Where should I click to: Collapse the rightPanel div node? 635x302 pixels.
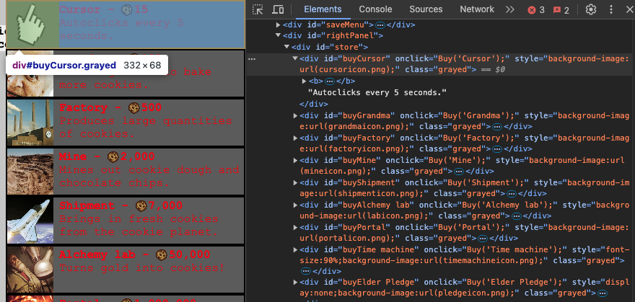[x=279, y=35]
